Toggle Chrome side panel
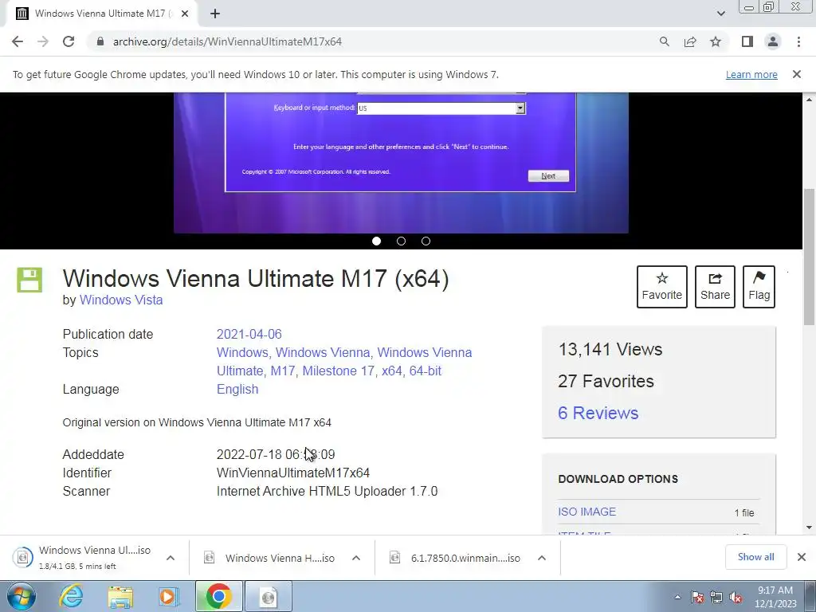The height and width of the screenshot is (612, 816). 747,41
